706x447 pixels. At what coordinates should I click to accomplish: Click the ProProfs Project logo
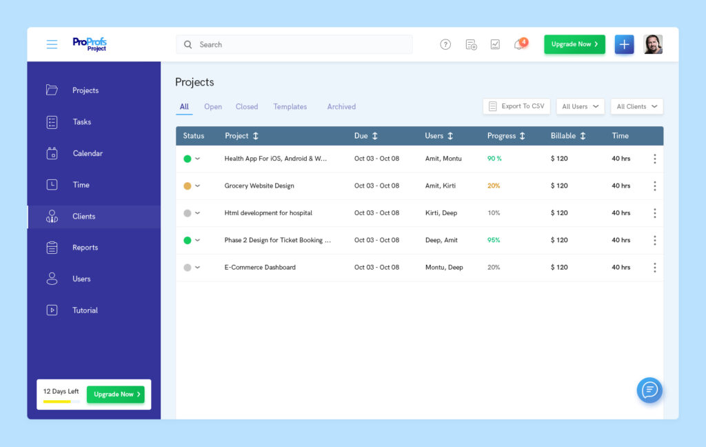(90, 44)
